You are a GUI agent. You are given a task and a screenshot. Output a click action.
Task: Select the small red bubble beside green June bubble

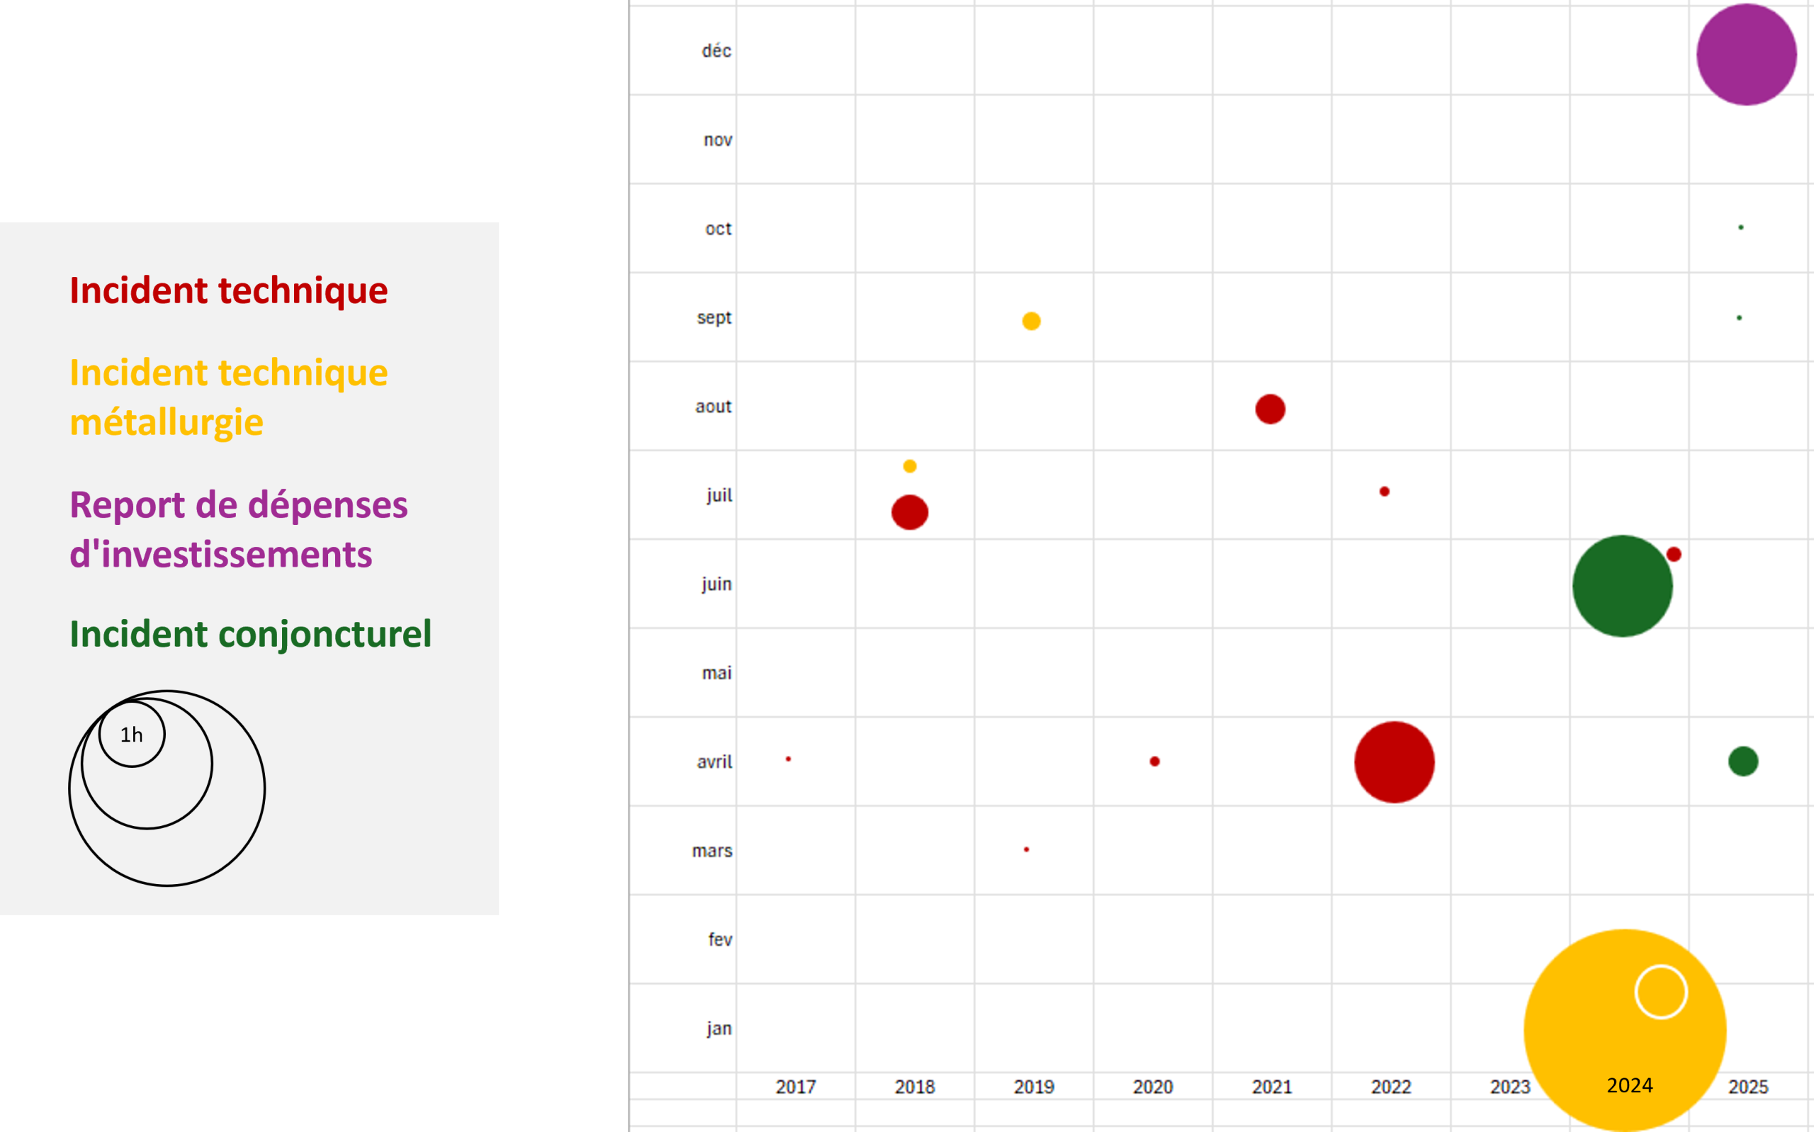(x=1674, y=554)
